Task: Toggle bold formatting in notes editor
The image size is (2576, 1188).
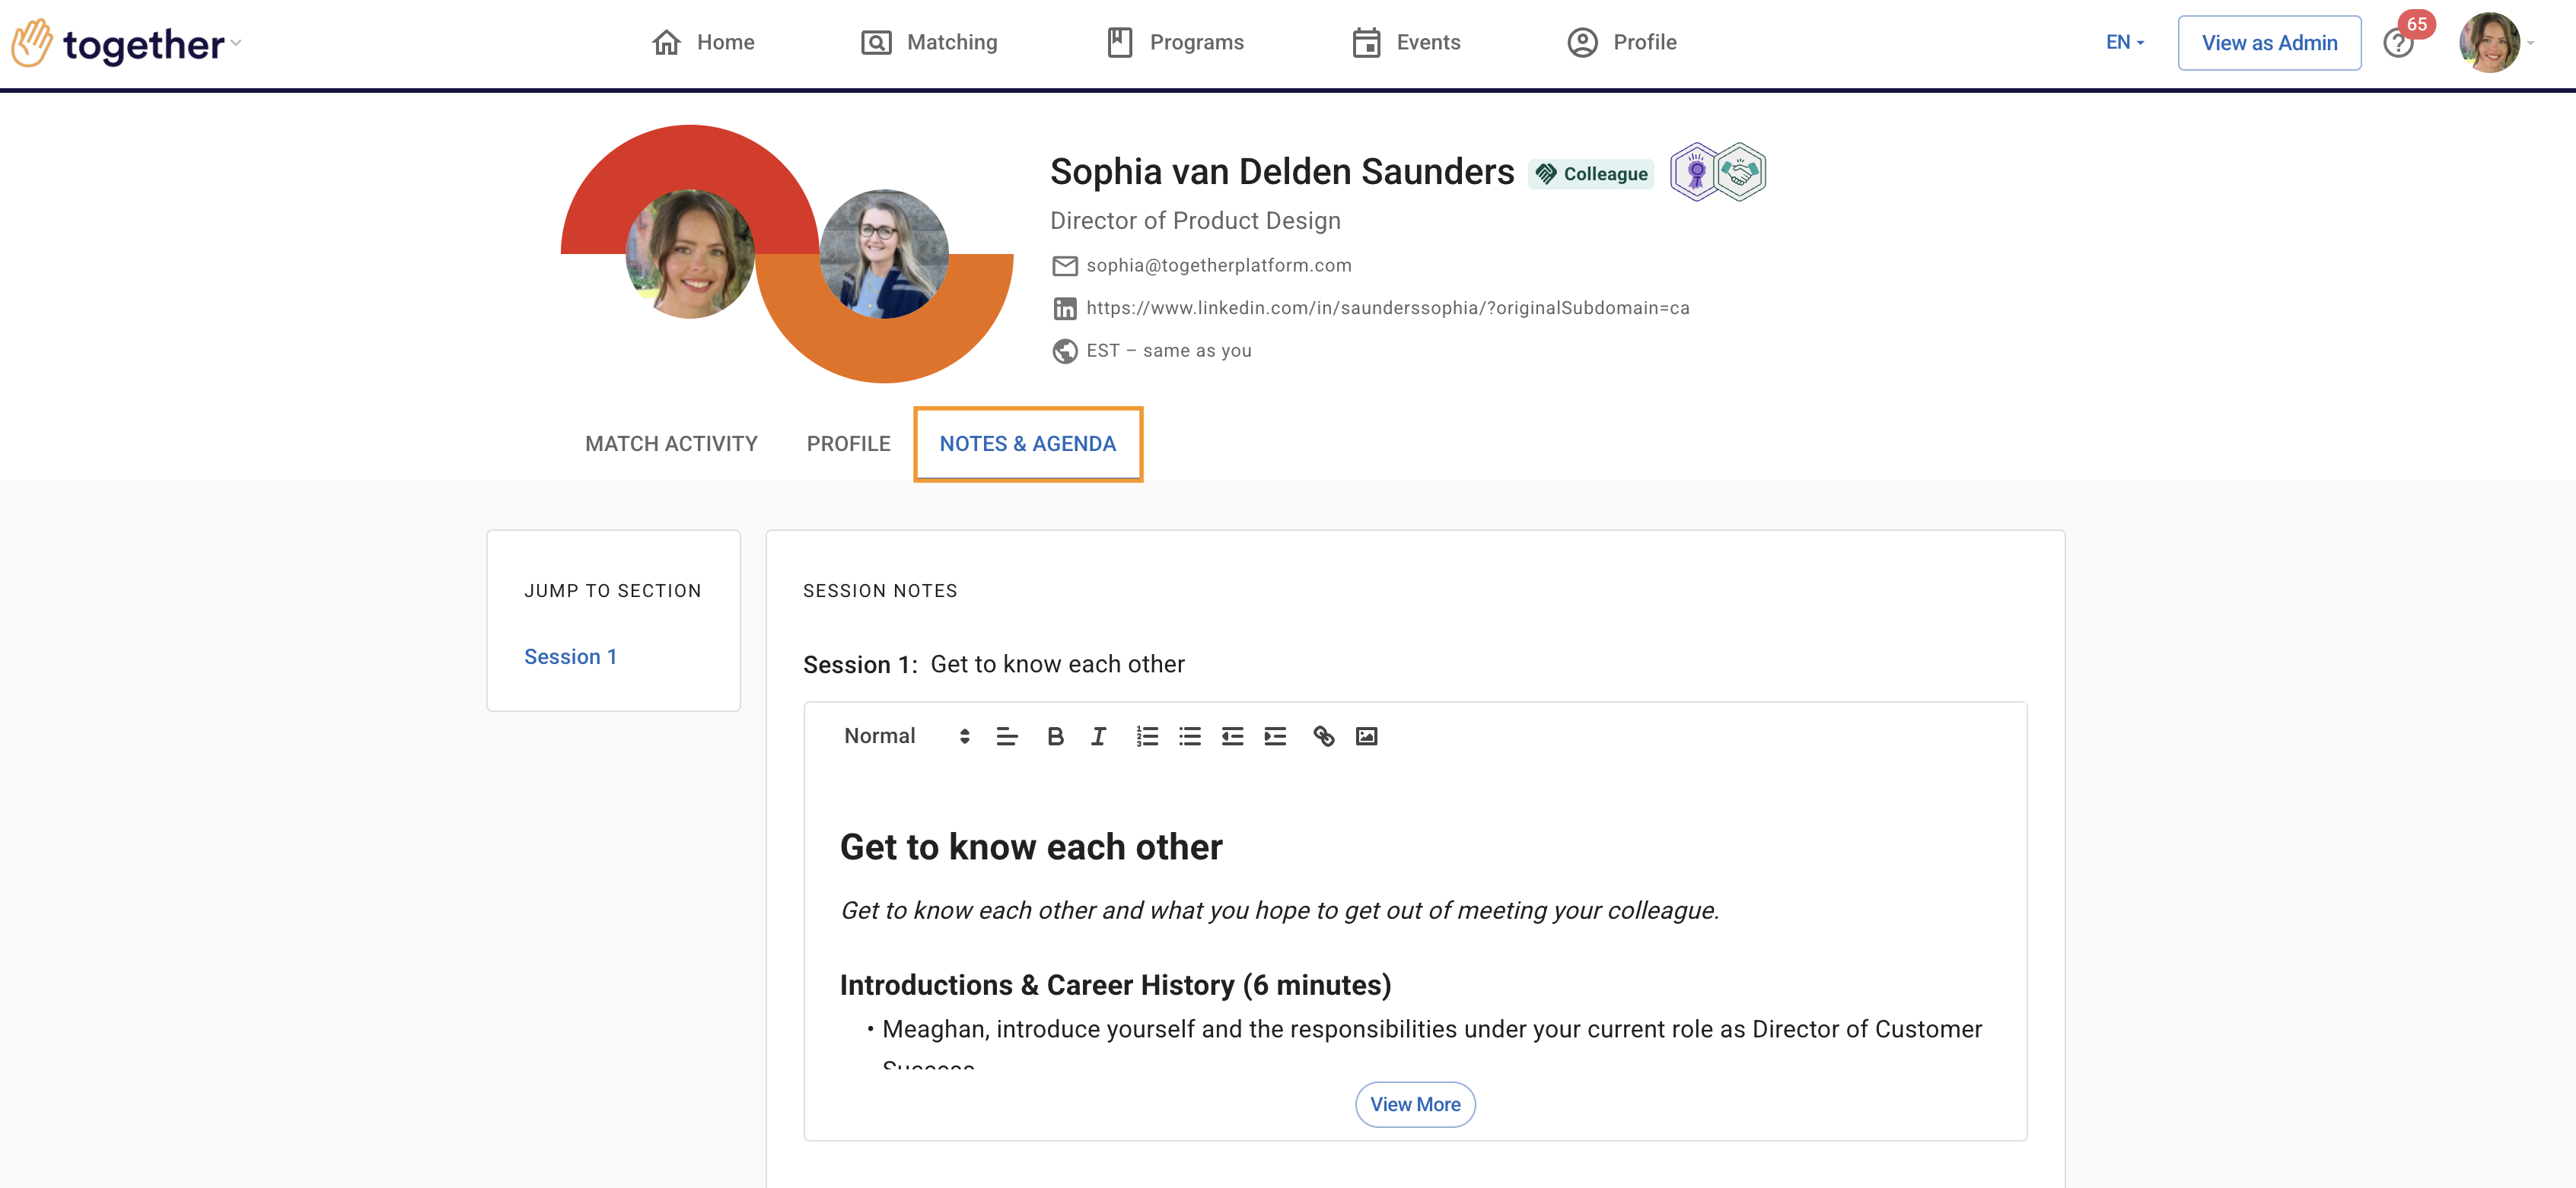Action: (1055, 736)
